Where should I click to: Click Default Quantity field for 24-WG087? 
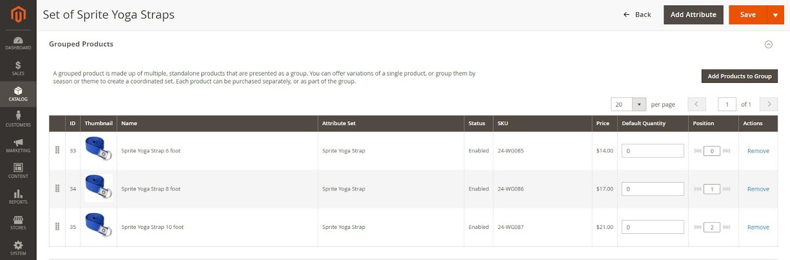point(652,227)
